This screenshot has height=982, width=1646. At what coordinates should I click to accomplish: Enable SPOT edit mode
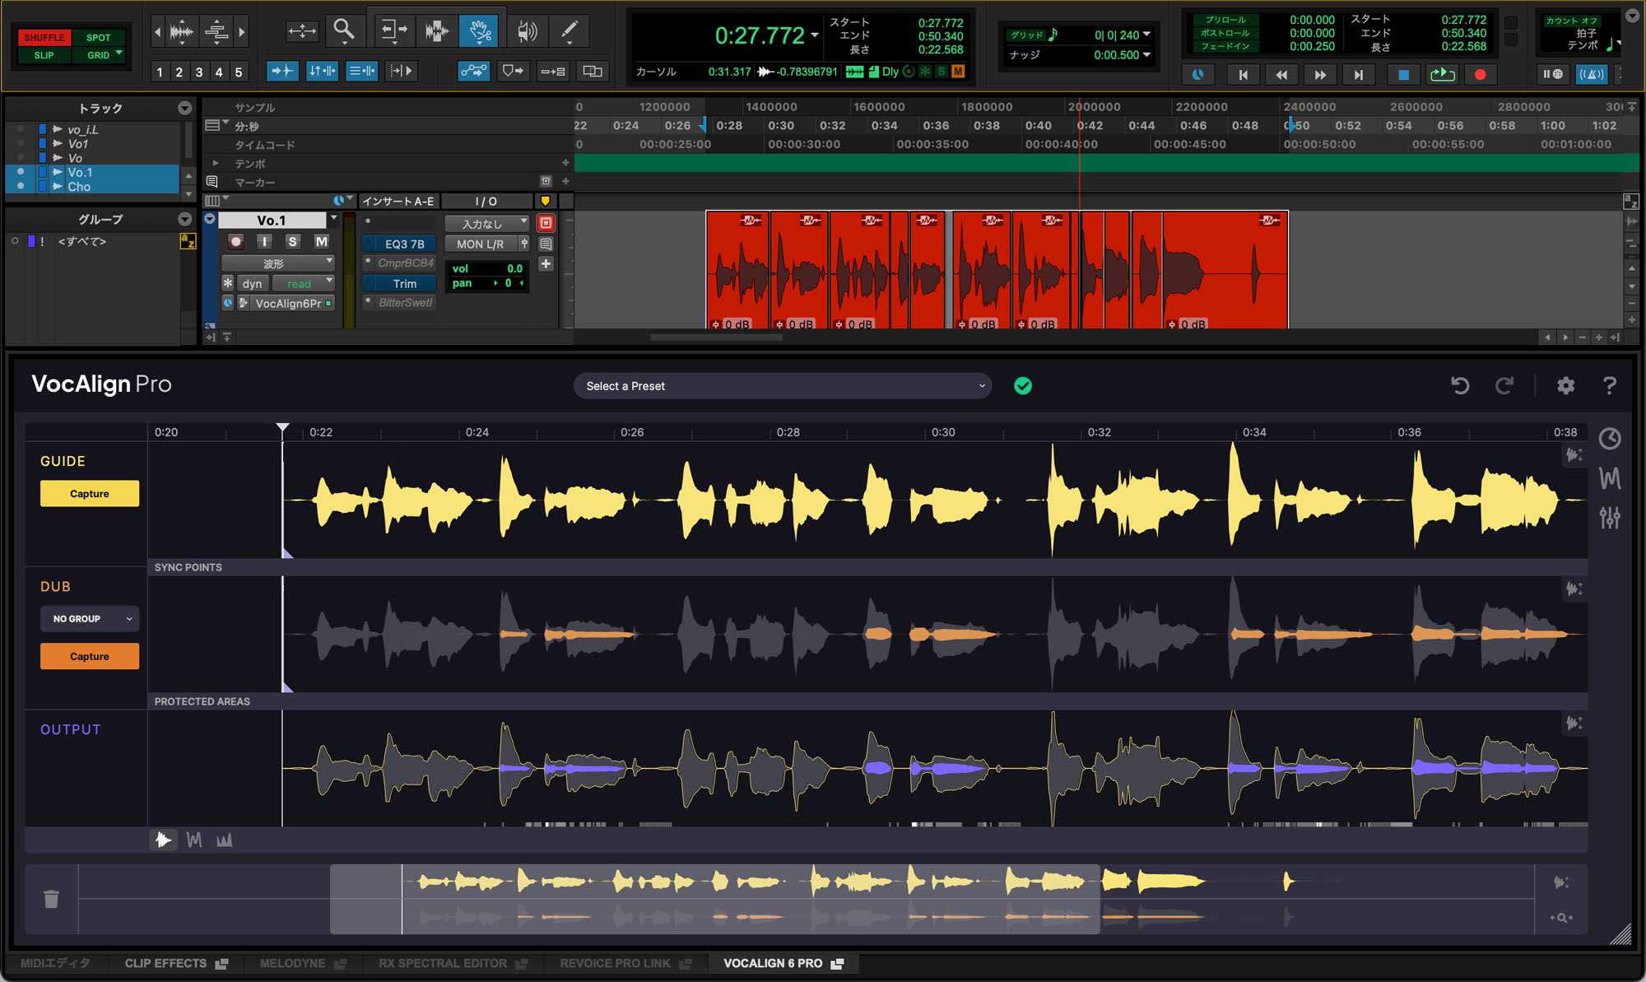coord(98,37)
